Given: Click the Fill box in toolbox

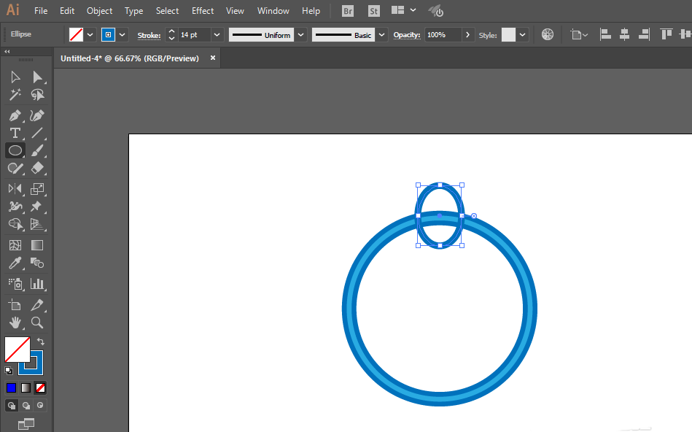Looking at the screenshot, I should click(x=18, y=350).
